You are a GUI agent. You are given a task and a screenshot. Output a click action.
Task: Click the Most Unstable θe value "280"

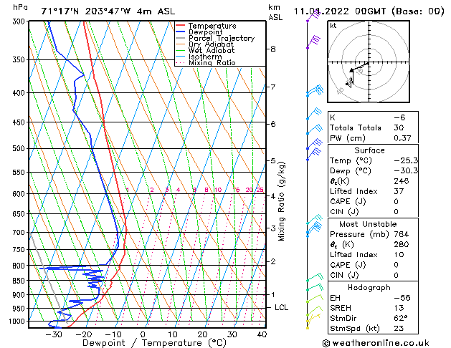(x=402, y=244)
